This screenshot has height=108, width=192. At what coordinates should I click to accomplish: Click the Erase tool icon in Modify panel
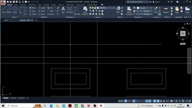coord(58,8)
